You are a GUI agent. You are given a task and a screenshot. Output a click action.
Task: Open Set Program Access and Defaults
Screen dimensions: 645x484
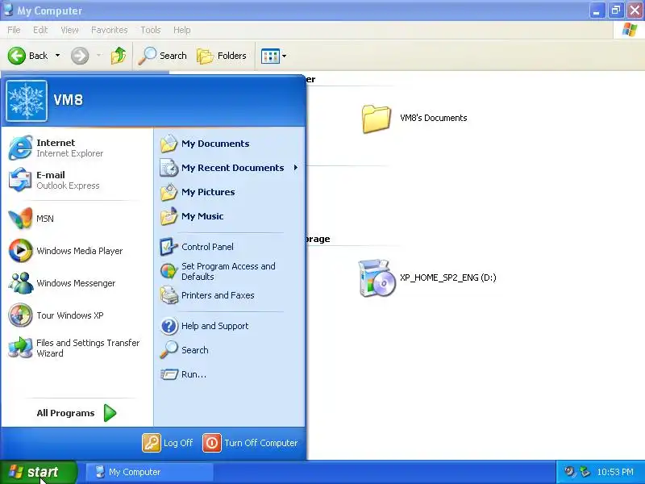tap(230, 271)
